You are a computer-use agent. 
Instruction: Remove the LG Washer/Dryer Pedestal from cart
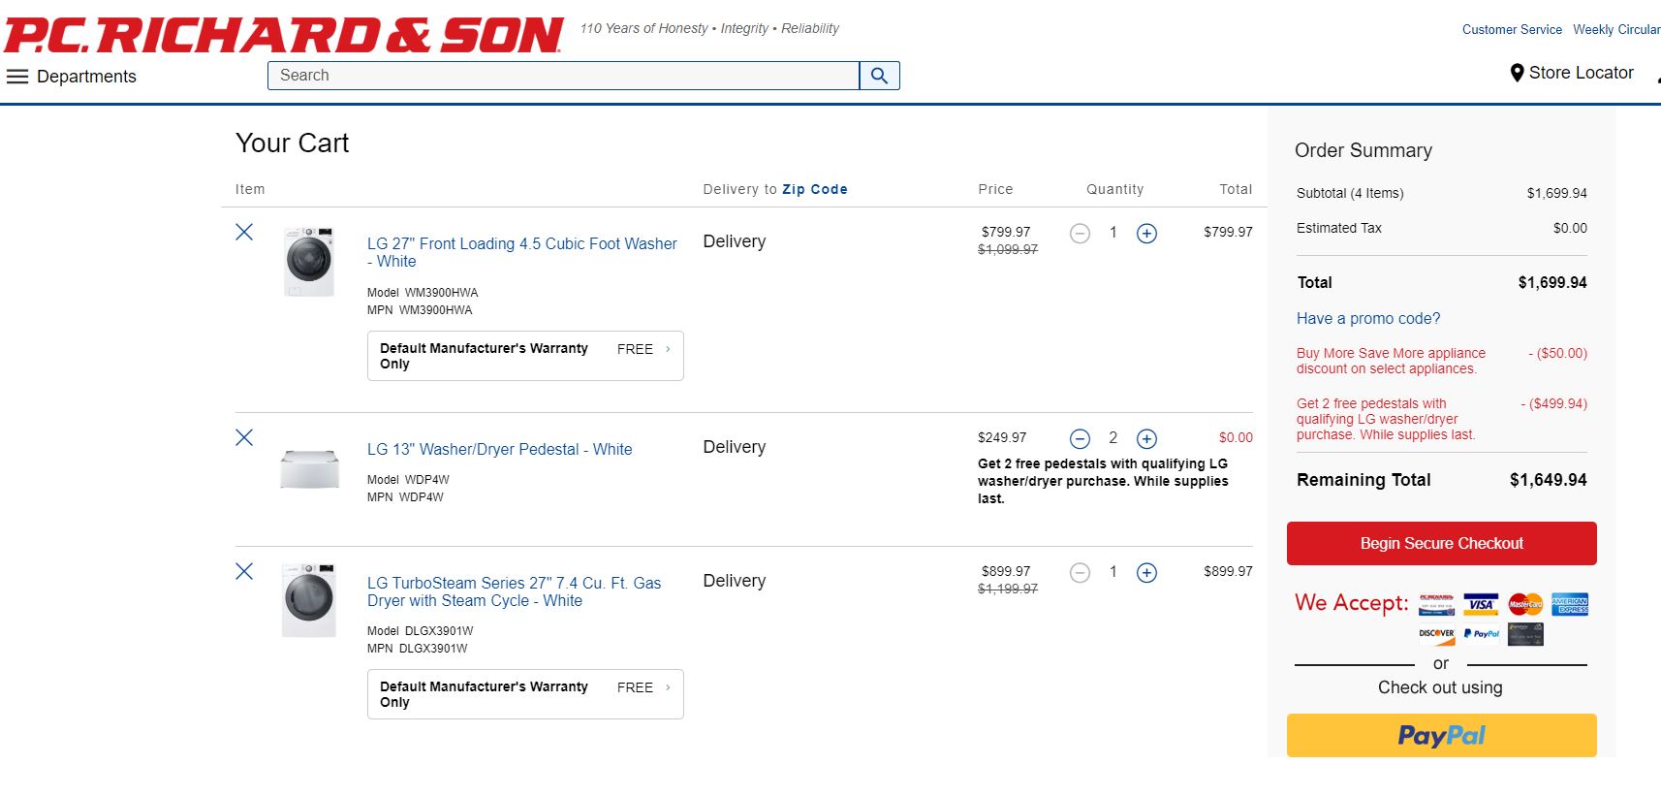tap(244, 437)
